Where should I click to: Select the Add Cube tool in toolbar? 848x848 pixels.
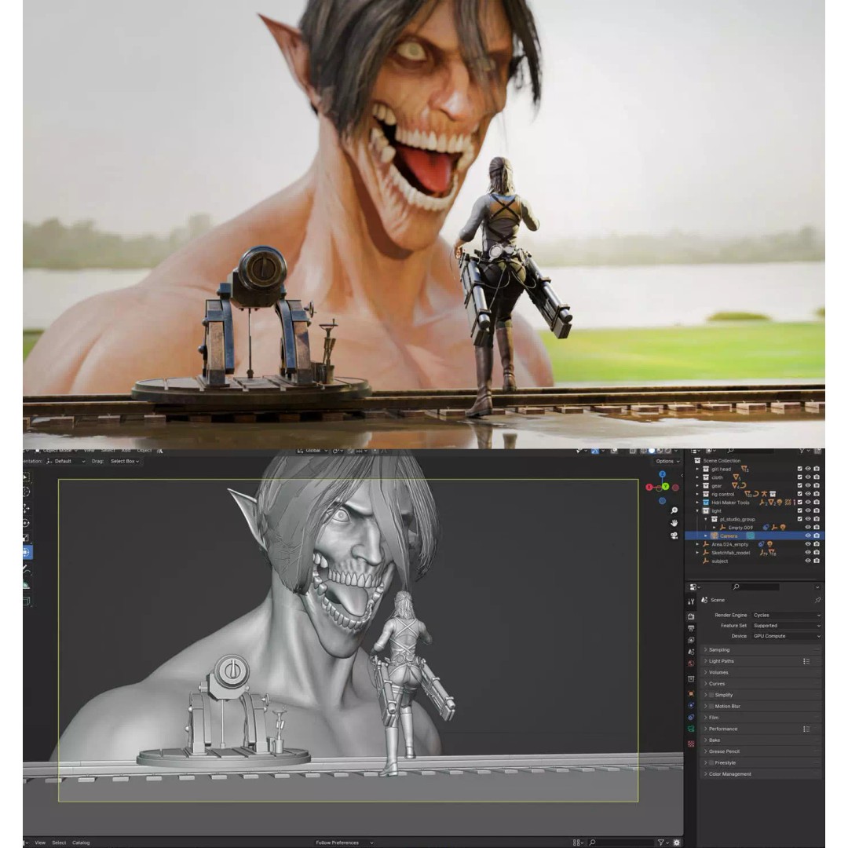tap(27, 601)
